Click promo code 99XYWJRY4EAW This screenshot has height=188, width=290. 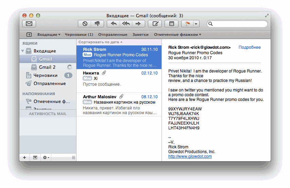[185, 109]
